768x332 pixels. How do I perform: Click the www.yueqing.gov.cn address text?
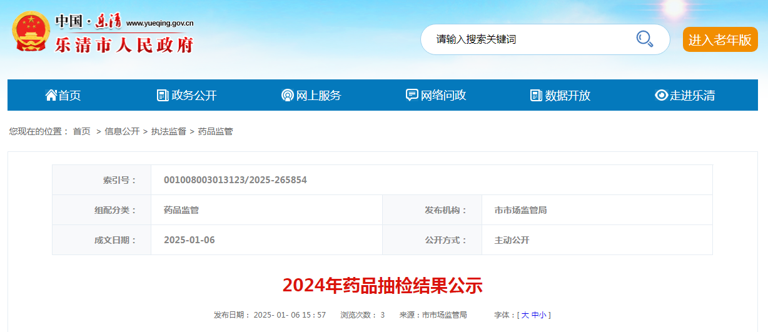pyautogui.click(x=159, y=23)
